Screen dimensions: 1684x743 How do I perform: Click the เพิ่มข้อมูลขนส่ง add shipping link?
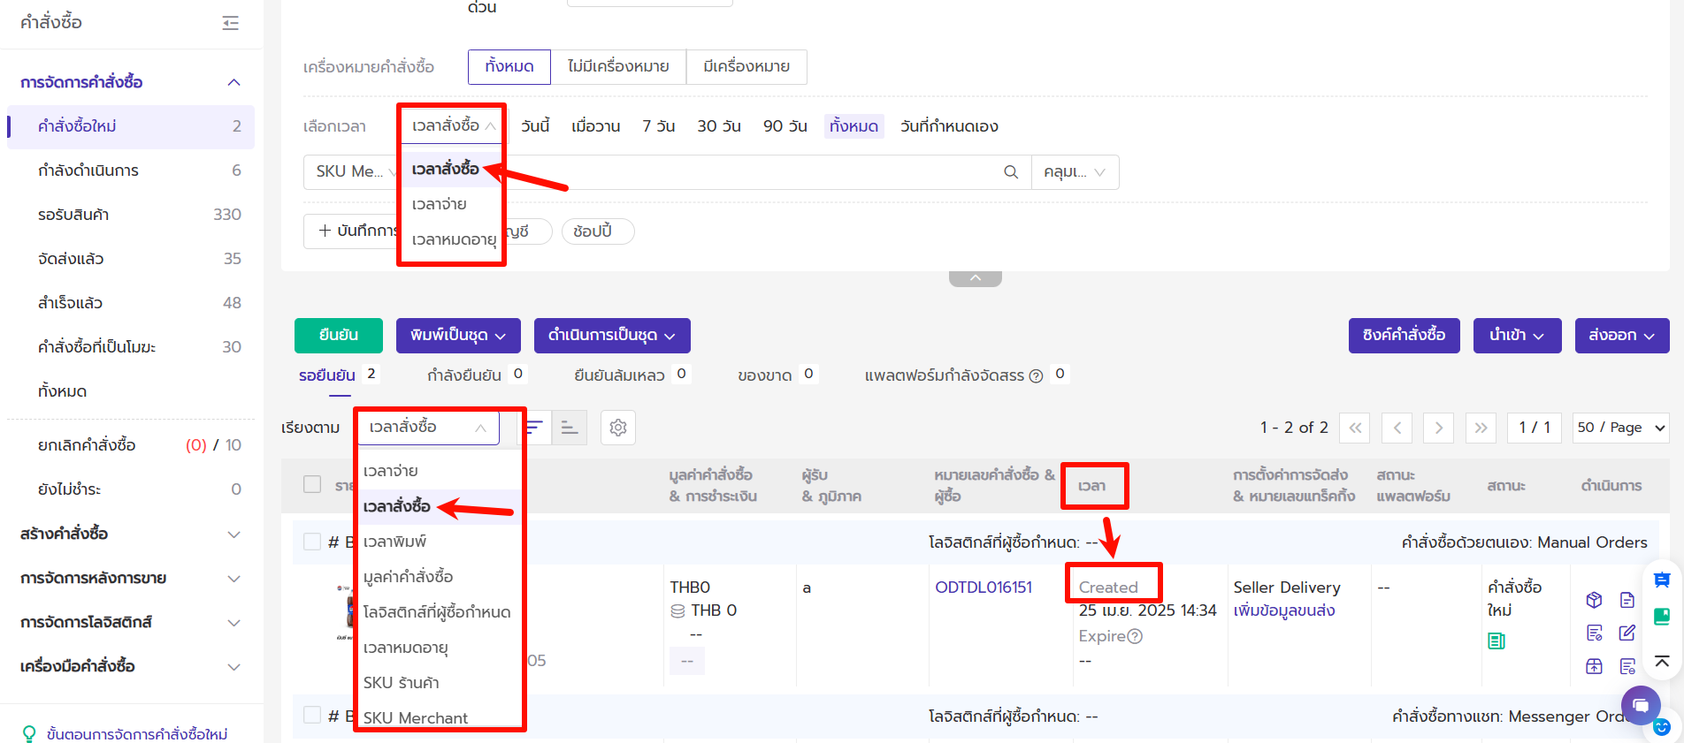[1284, 611]
